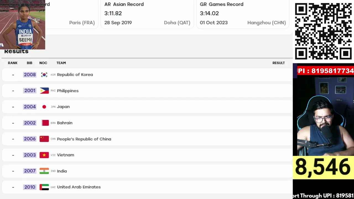This screenshot has height=199, width=354.
Task: Select bib number 2010 badge
Action: tap(30, 187)
